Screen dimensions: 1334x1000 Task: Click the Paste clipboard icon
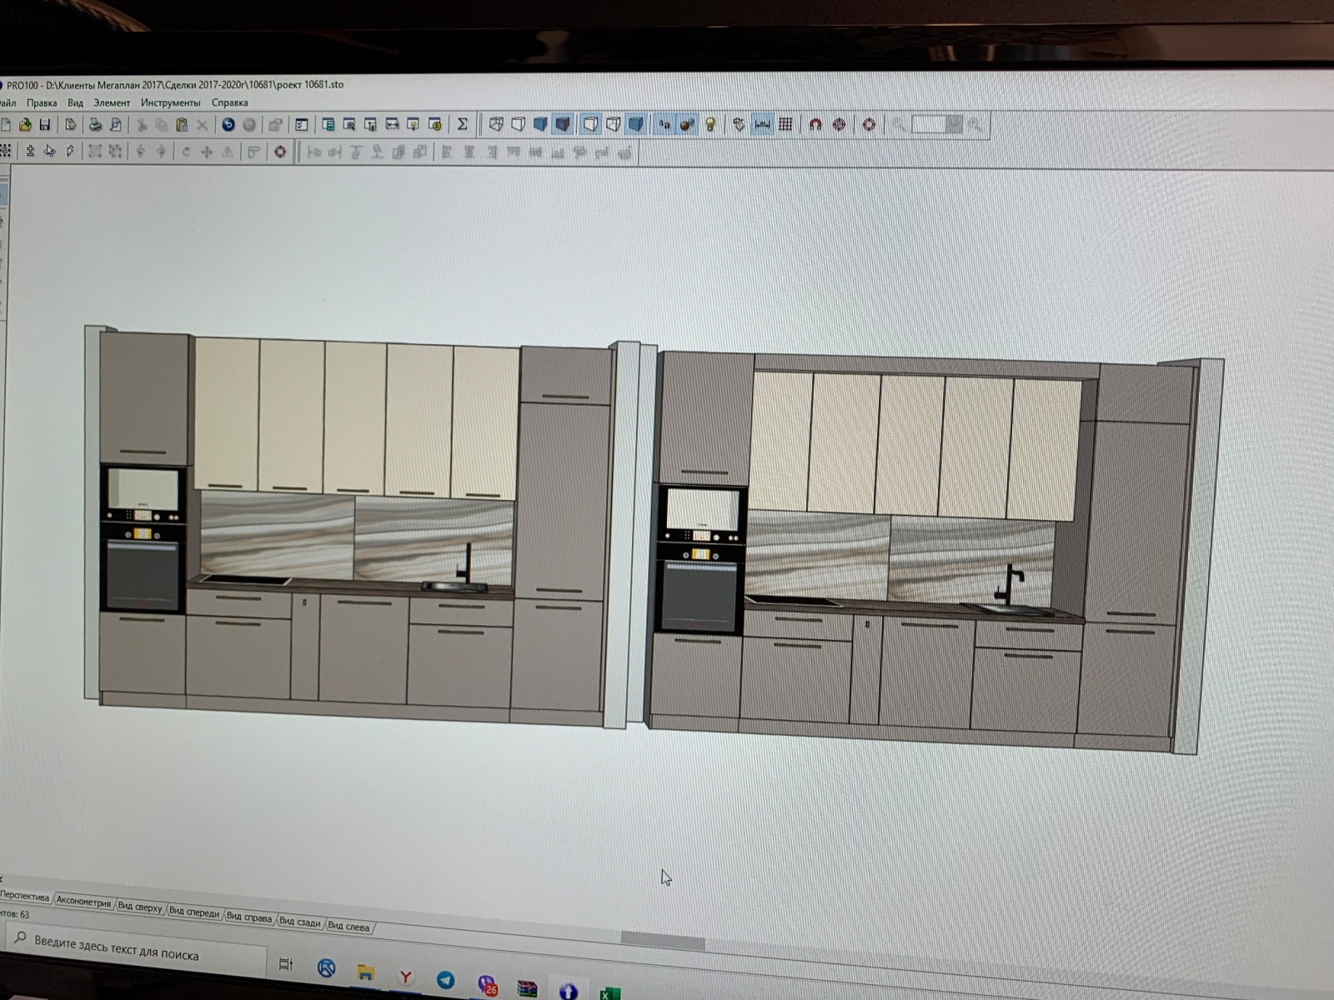coord(181,125)
